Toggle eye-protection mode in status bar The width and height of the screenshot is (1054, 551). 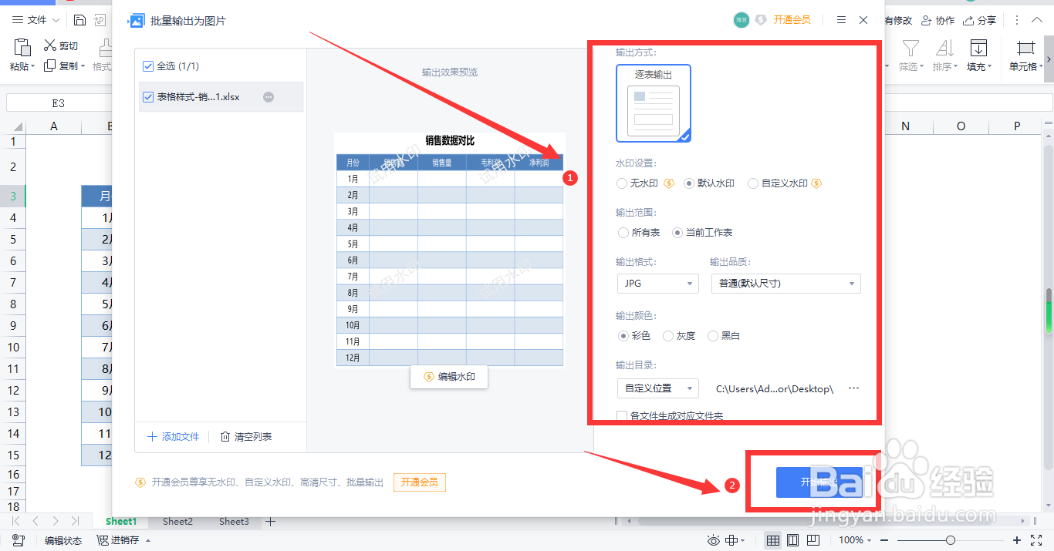[714, 539]
